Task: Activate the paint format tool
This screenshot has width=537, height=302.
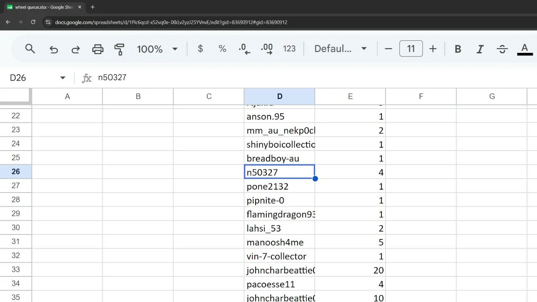Action: point(120,49)
